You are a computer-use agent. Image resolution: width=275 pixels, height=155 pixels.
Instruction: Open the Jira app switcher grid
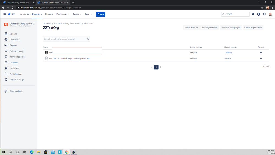tap(5, 14)
